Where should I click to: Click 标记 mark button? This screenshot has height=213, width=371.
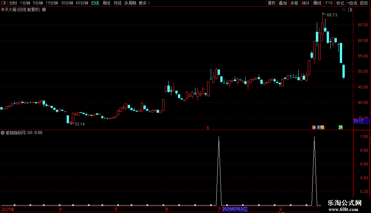[x=340, y=3]
